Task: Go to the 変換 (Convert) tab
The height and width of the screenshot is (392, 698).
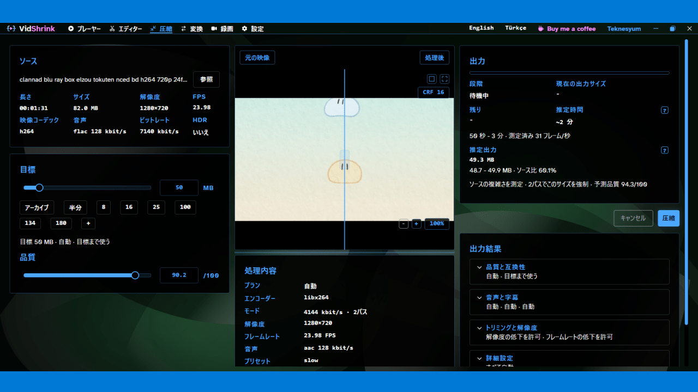Action: pos(192,29)
